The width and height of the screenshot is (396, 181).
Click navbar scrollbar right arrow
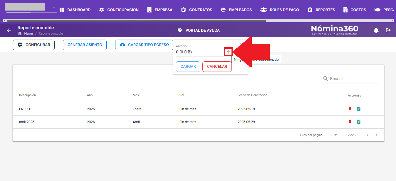(x=392, y=21)
